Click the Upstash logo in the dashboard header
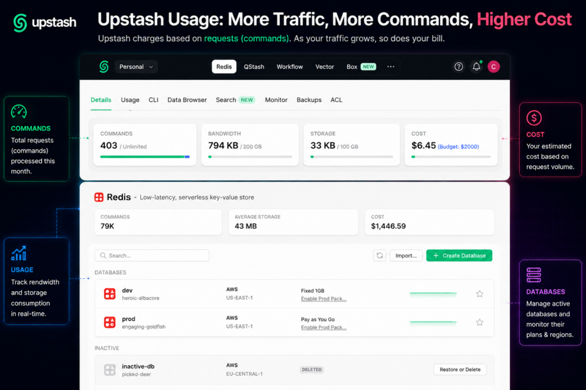Screen dimensions: 586x390 coord(104,67)
